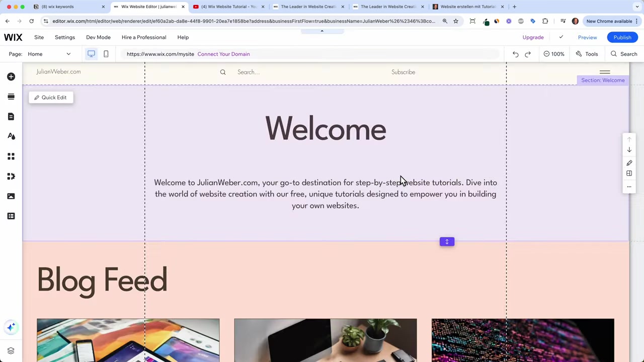Open Settings menu
The image size is (644, 362).
pyautogui.click(x=65, y=37)
